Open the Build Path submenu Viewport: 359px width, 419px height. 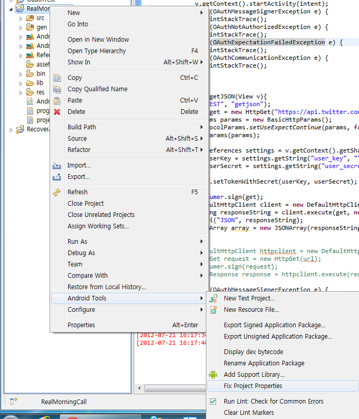pyautogui.click(x=130, y=127)
